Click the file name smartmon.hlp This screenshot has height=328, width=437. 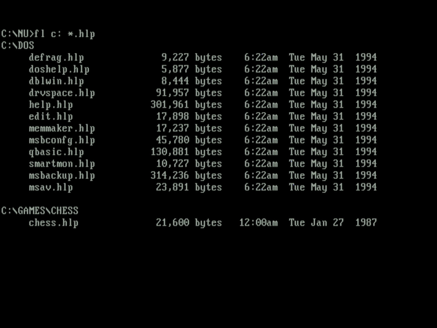tap(62, 163)
